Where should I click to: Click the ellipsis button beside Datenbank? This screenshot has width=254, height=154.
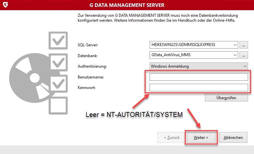coord(244,55)
